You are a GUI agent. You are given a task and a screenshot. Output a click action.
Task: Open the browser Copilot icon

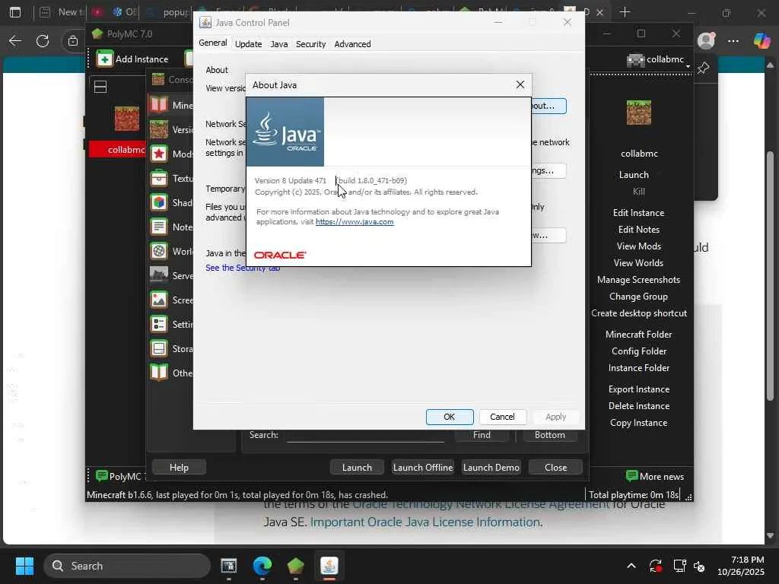762,41
